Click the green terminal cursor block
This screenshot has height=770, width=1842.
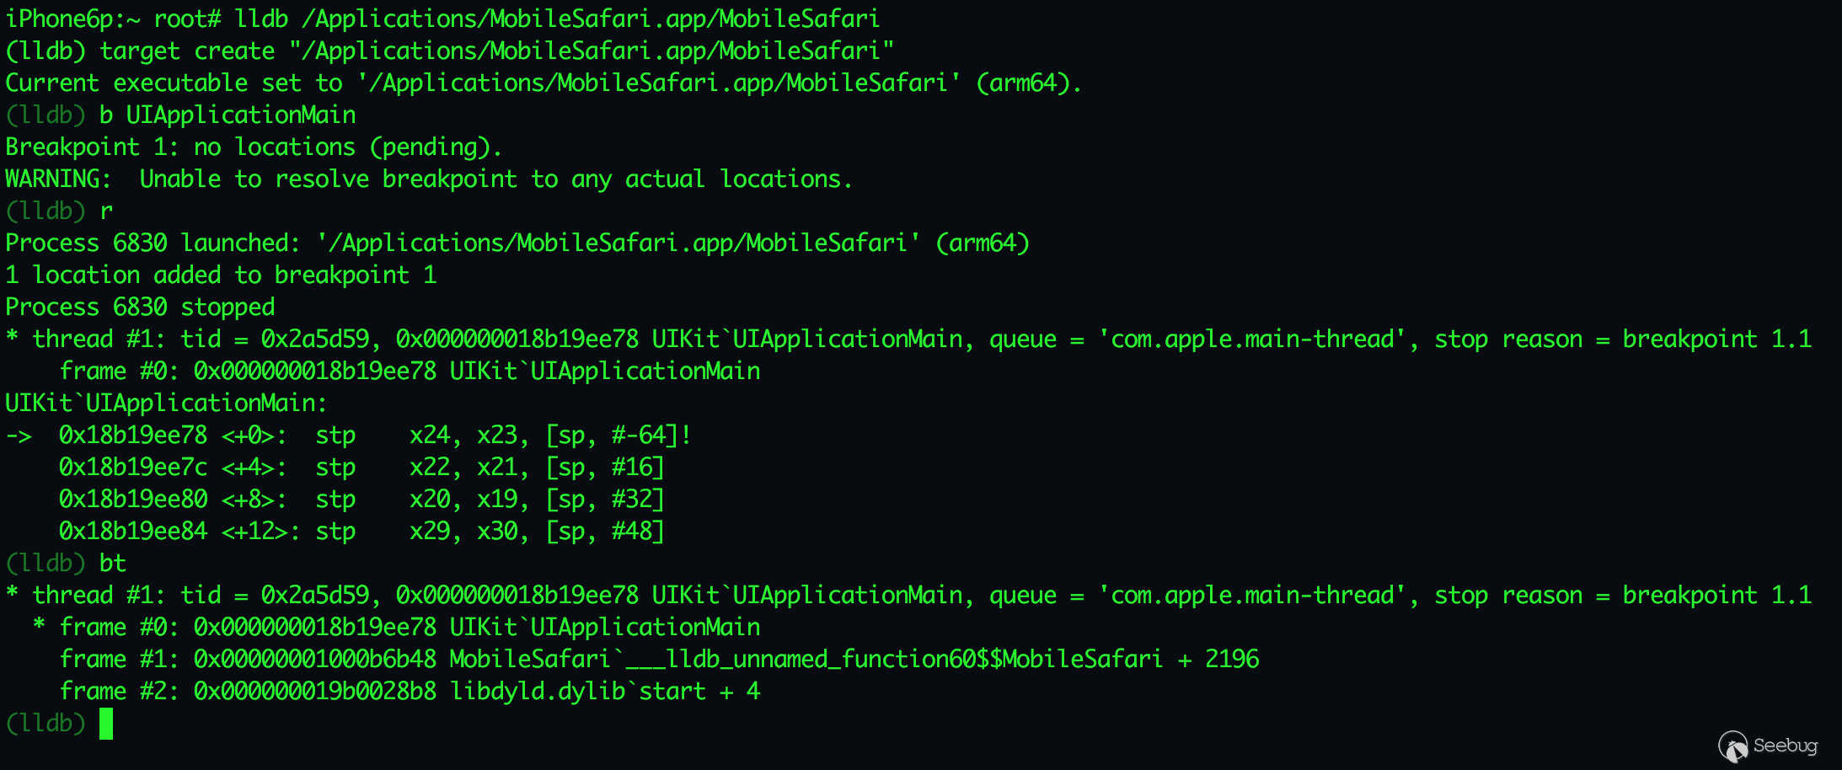106,724
